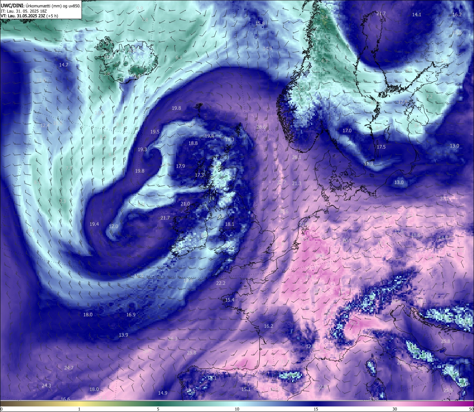Click the 13.9 value label
This screenshot has width=474, height=412.
(x=123, y=335)
